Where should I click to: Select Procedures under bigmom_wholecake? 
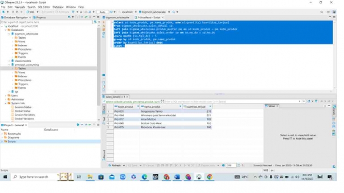coord(25,49)
